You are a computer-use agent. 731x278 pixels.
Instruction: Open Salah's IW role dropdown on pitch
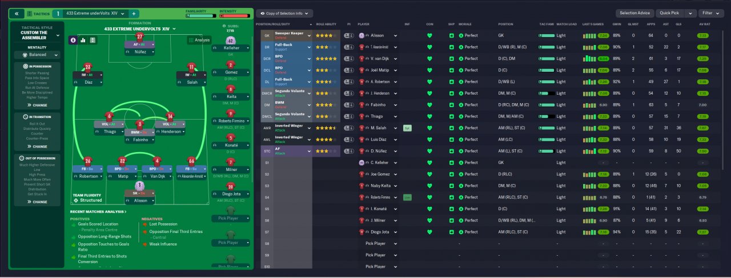pyautogui.click(x=191, y=75)
